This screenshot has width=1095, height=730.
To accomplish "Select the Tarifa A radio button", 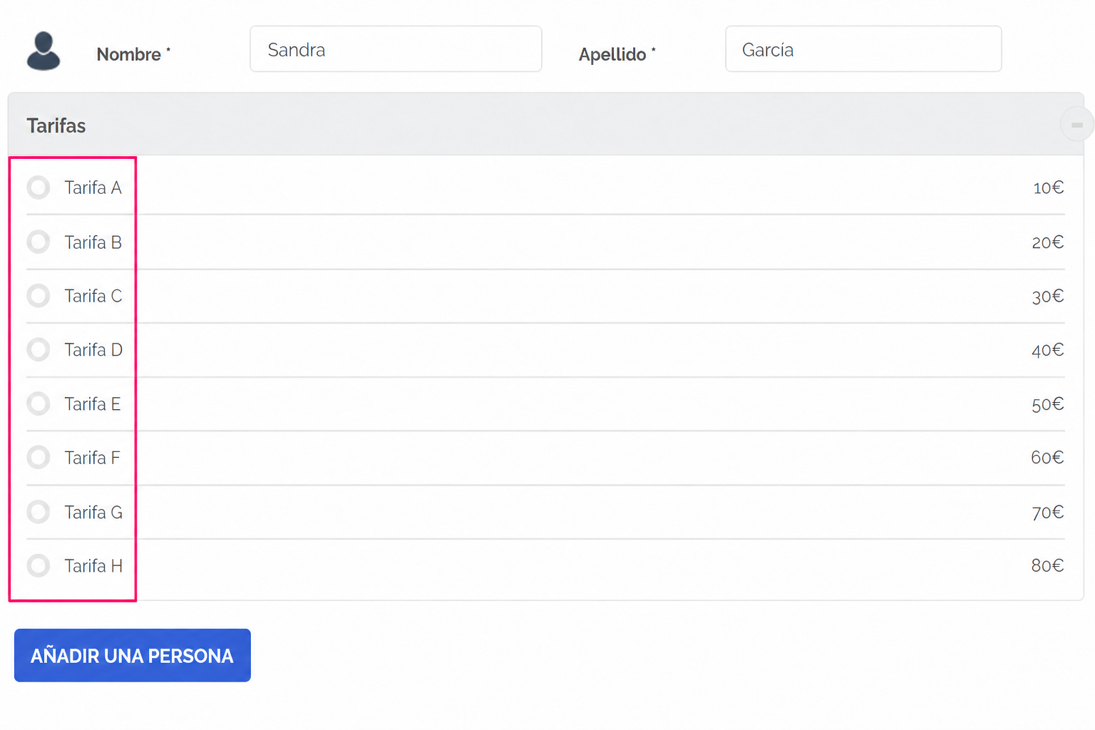I will tap(38, 187).
